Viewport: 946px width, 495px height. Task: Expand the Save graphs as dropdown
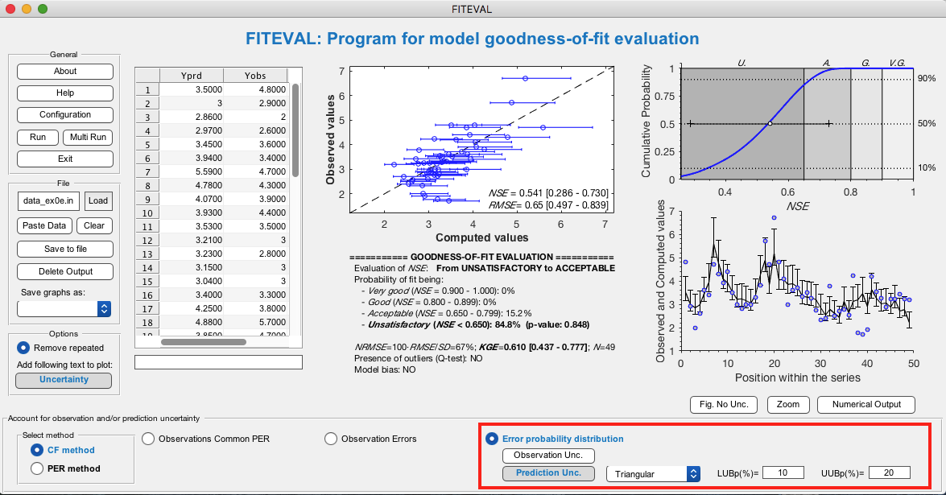click(x=64, y=308)
